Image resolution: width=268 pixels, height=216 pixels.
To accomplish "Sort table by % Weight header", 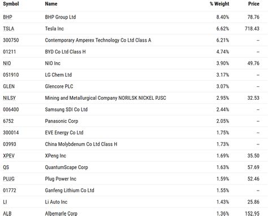I will 219,4.
